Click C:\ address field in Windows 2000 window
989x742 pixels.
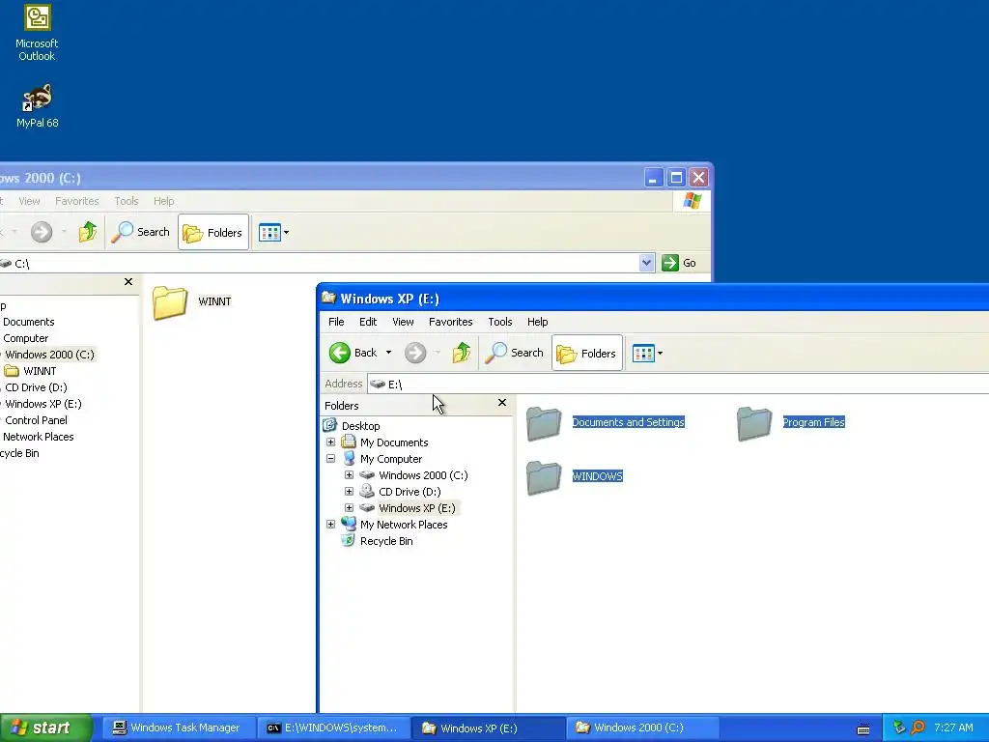point(319,263)
